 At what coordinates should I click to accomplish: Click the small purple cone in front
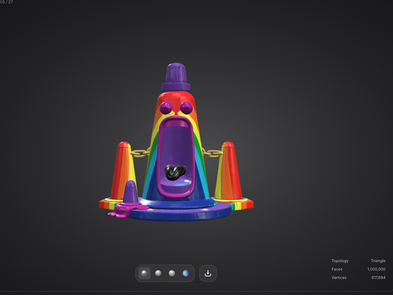pyautogui.click(x=130, y=192)
